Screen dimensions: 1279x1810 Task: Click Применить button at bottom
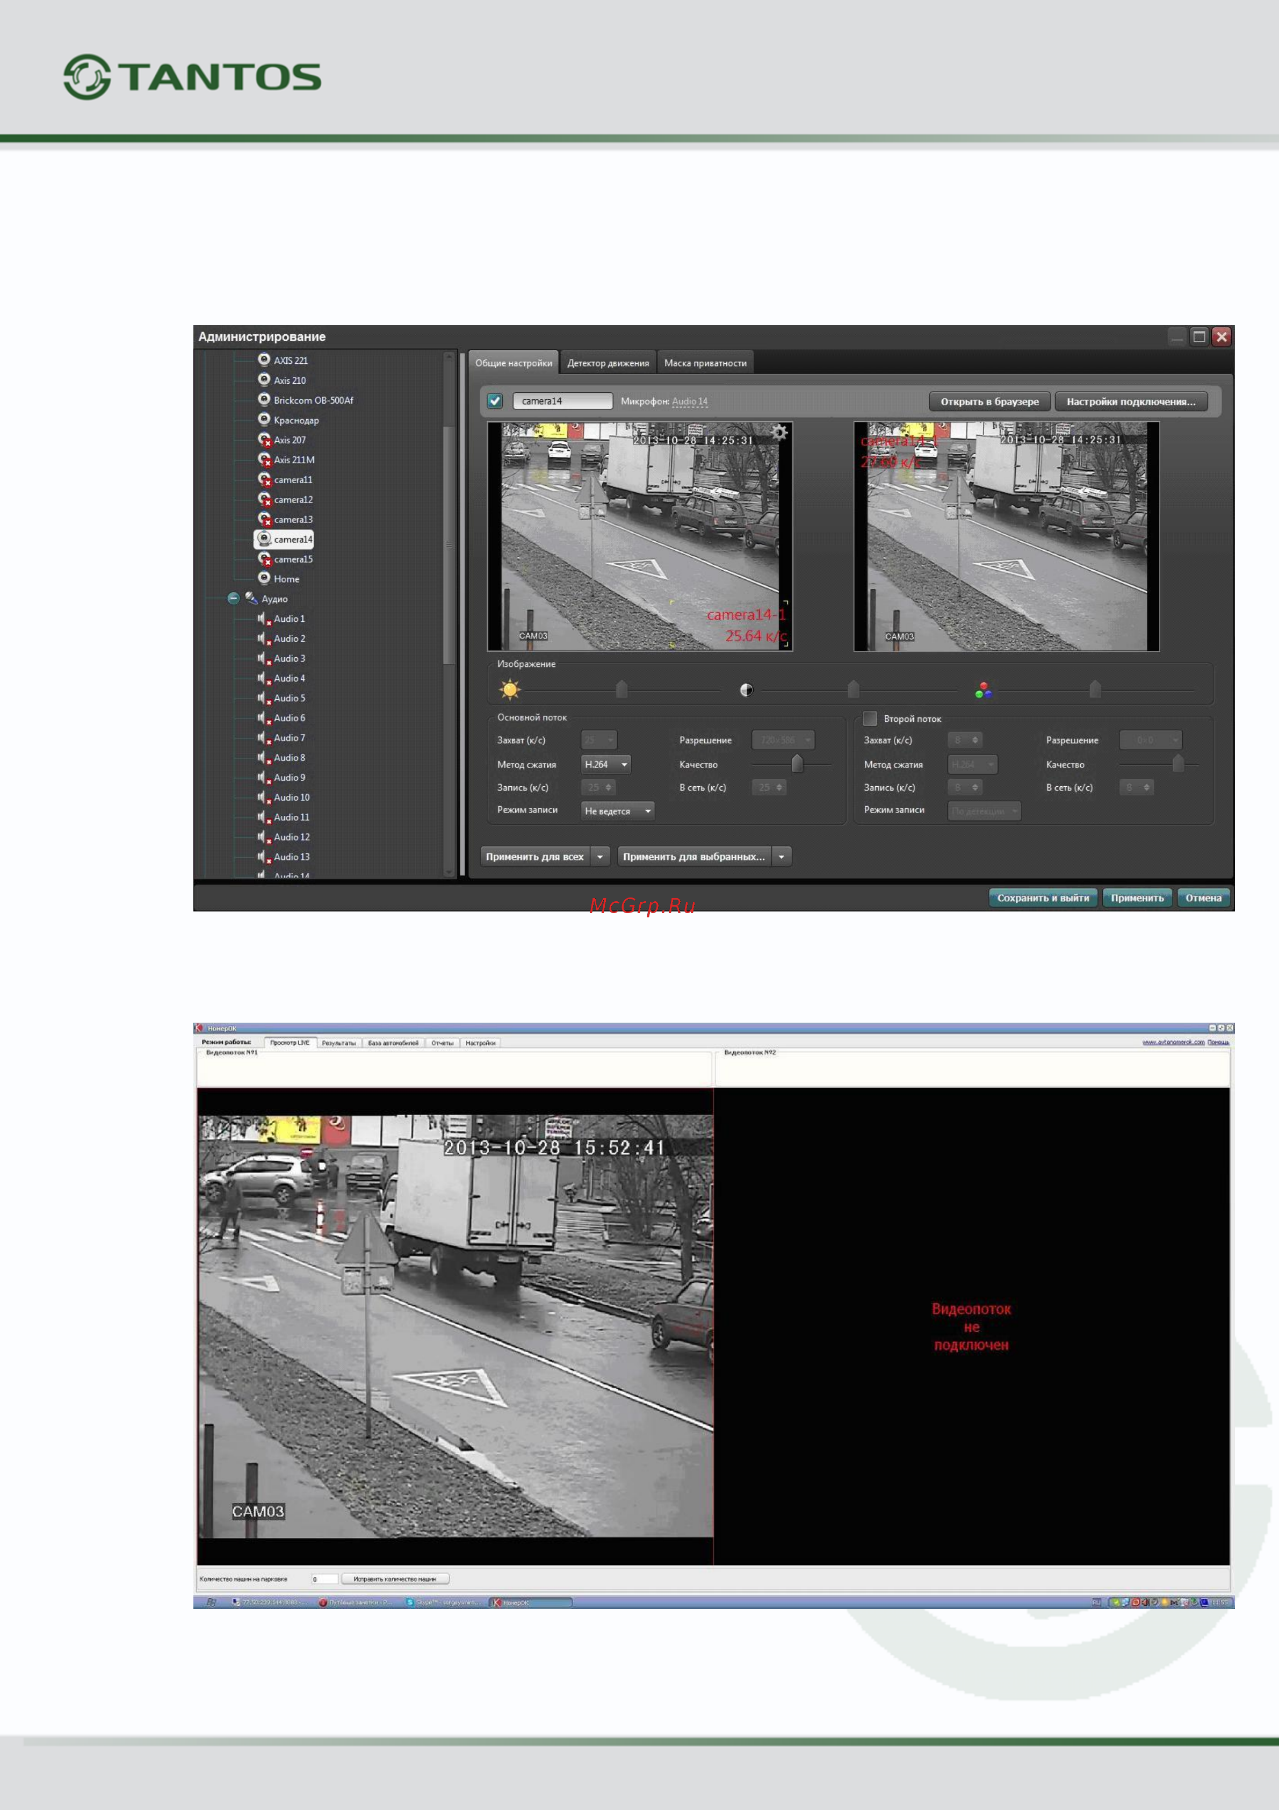point(1136,897)
